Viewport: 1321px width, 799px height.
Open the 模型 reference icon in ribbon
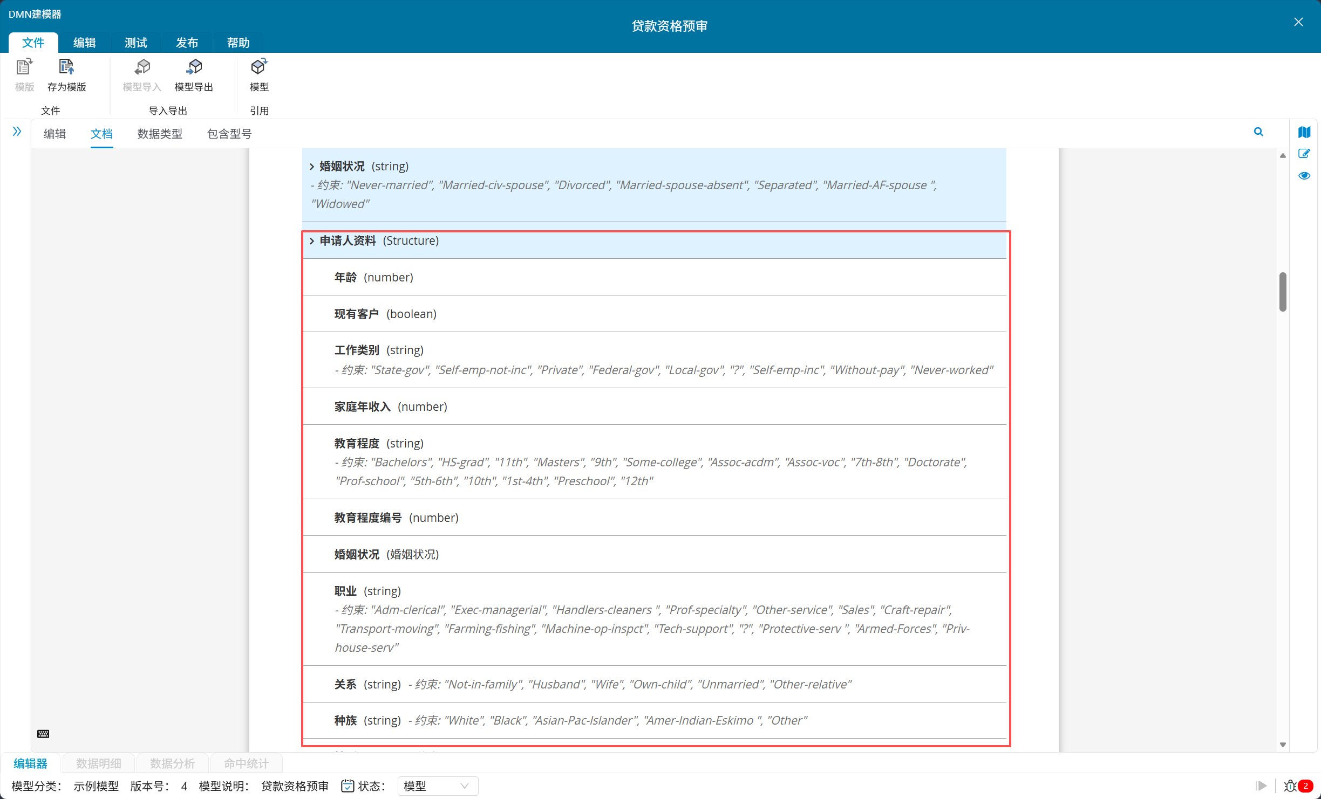pos(259,67)
